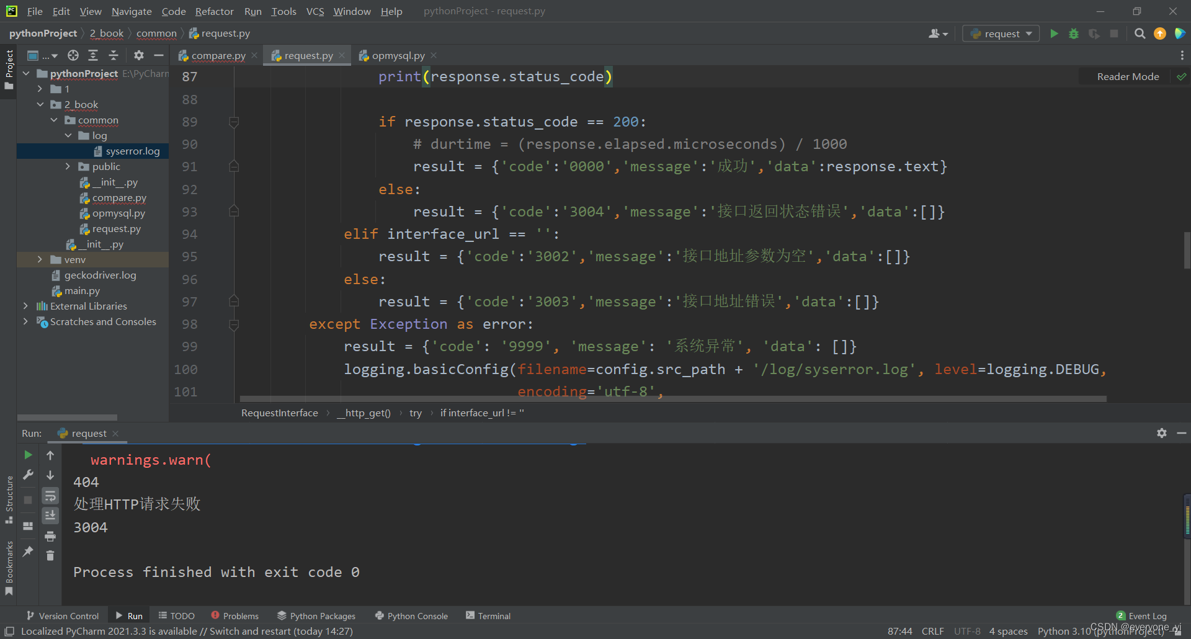
Task: Stop the running process in top toolbar
Action: pyautogui.click(x=1114, y=34)
